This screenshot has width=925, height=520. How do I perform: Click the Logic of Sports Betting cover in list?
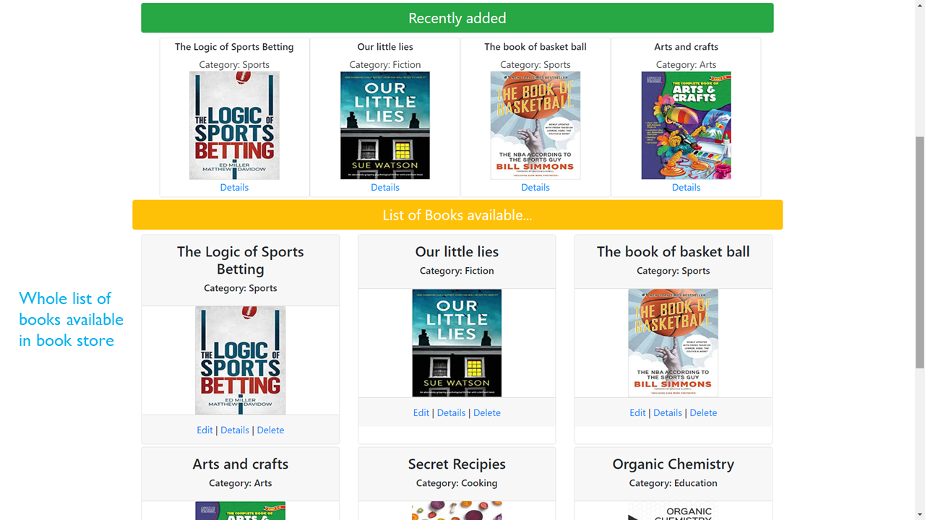pos(241,360)
